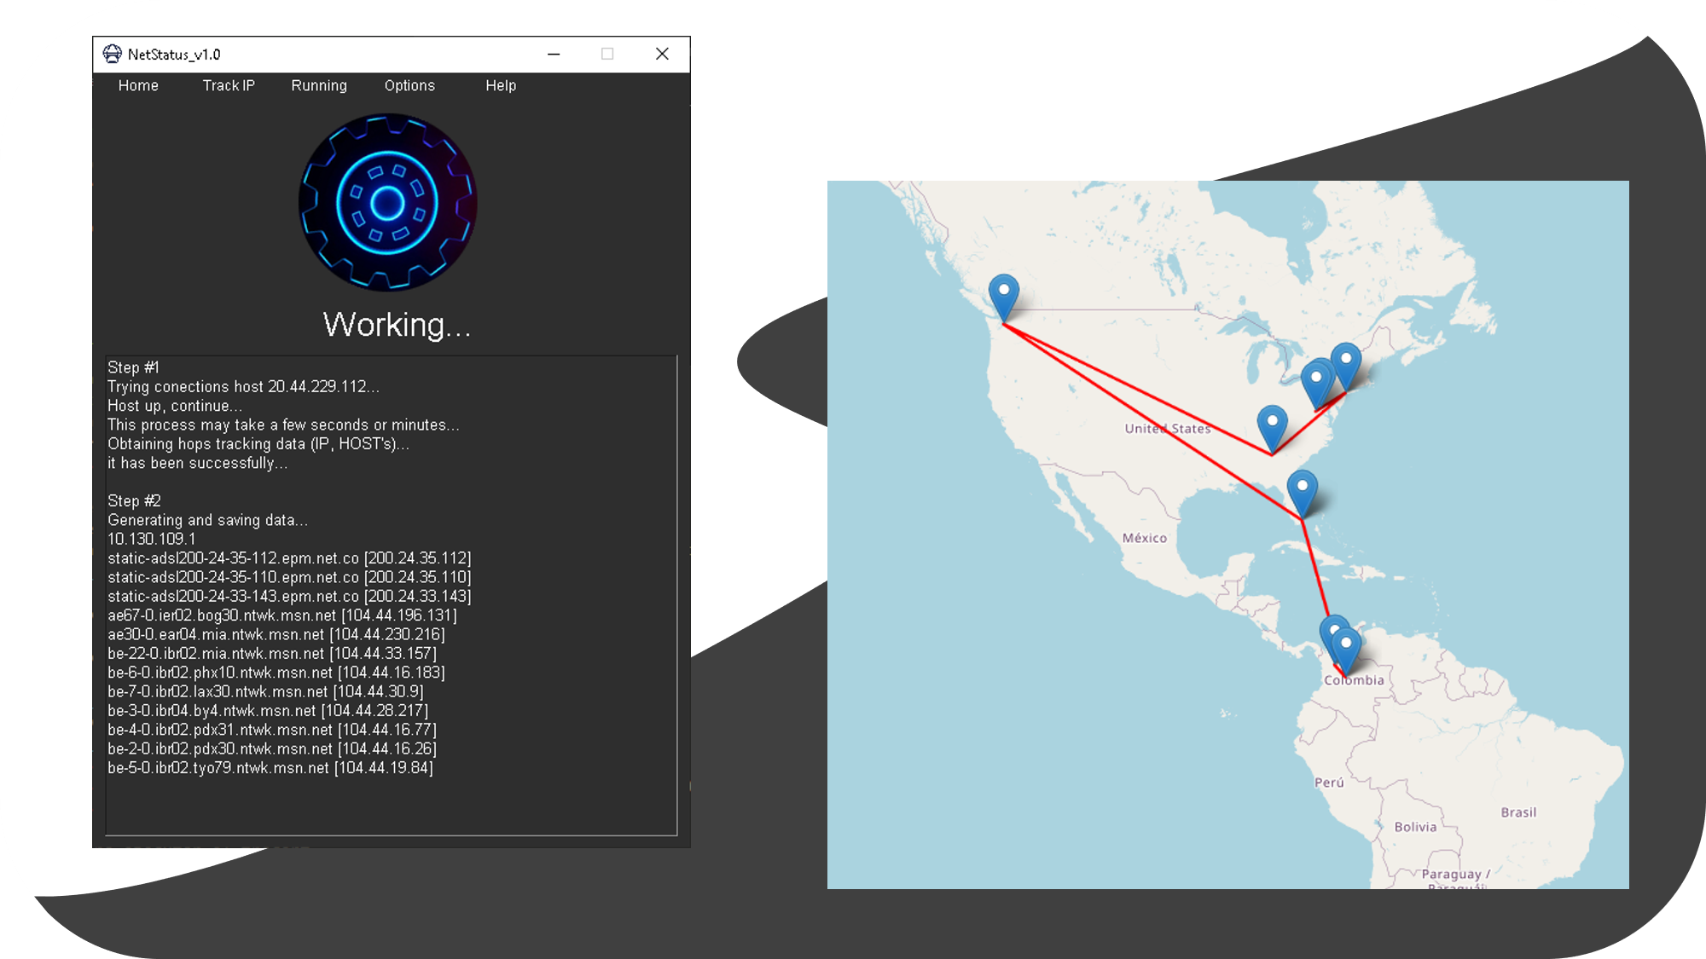Open the Track IP menu
The width and height of the screenshot is (1706, 959).
[229, 85]
